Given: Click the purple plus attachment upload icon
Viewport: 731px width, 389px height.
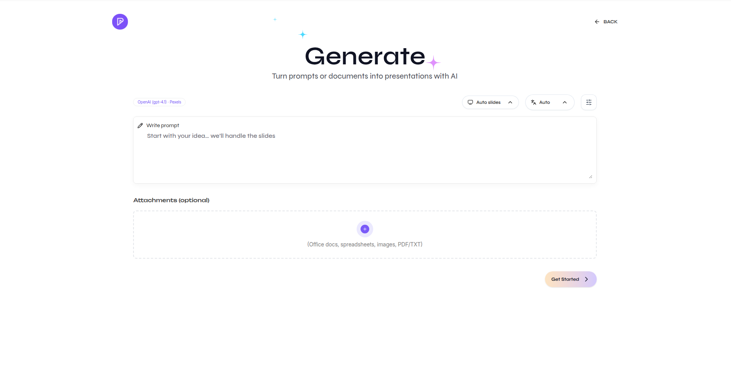Looking at the screenshot, I should click(365, 229).
